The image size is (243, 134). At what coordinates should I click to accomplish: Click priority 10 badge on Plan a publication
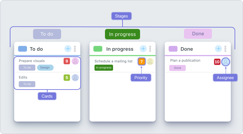coord(217,62)
